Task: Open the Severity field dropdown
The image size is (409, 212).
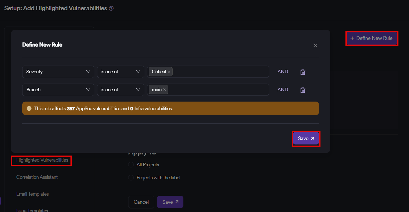Action: coord(58,72)
